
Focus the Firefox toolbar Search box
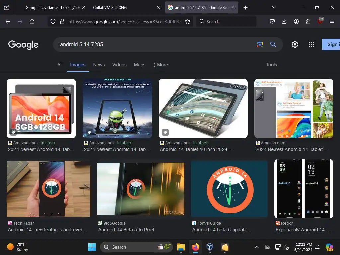click(226, 22)
